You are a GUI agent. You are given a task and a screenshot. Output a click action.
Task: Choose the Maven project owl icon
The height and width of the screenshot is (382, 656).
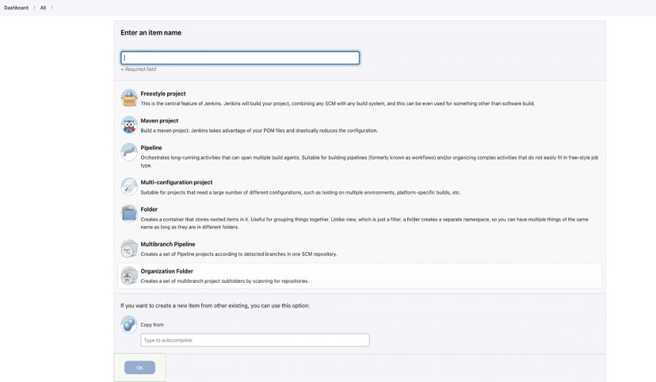coord(129,125)
